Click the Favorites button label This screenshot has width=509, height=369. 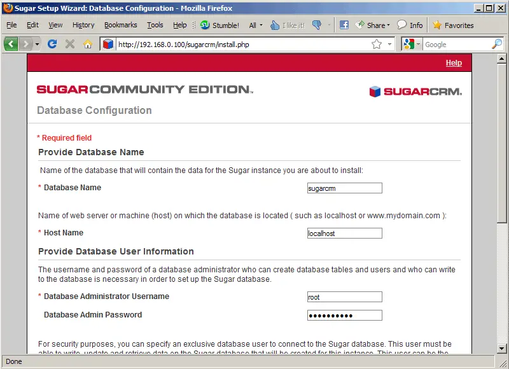tap(459, 25)
